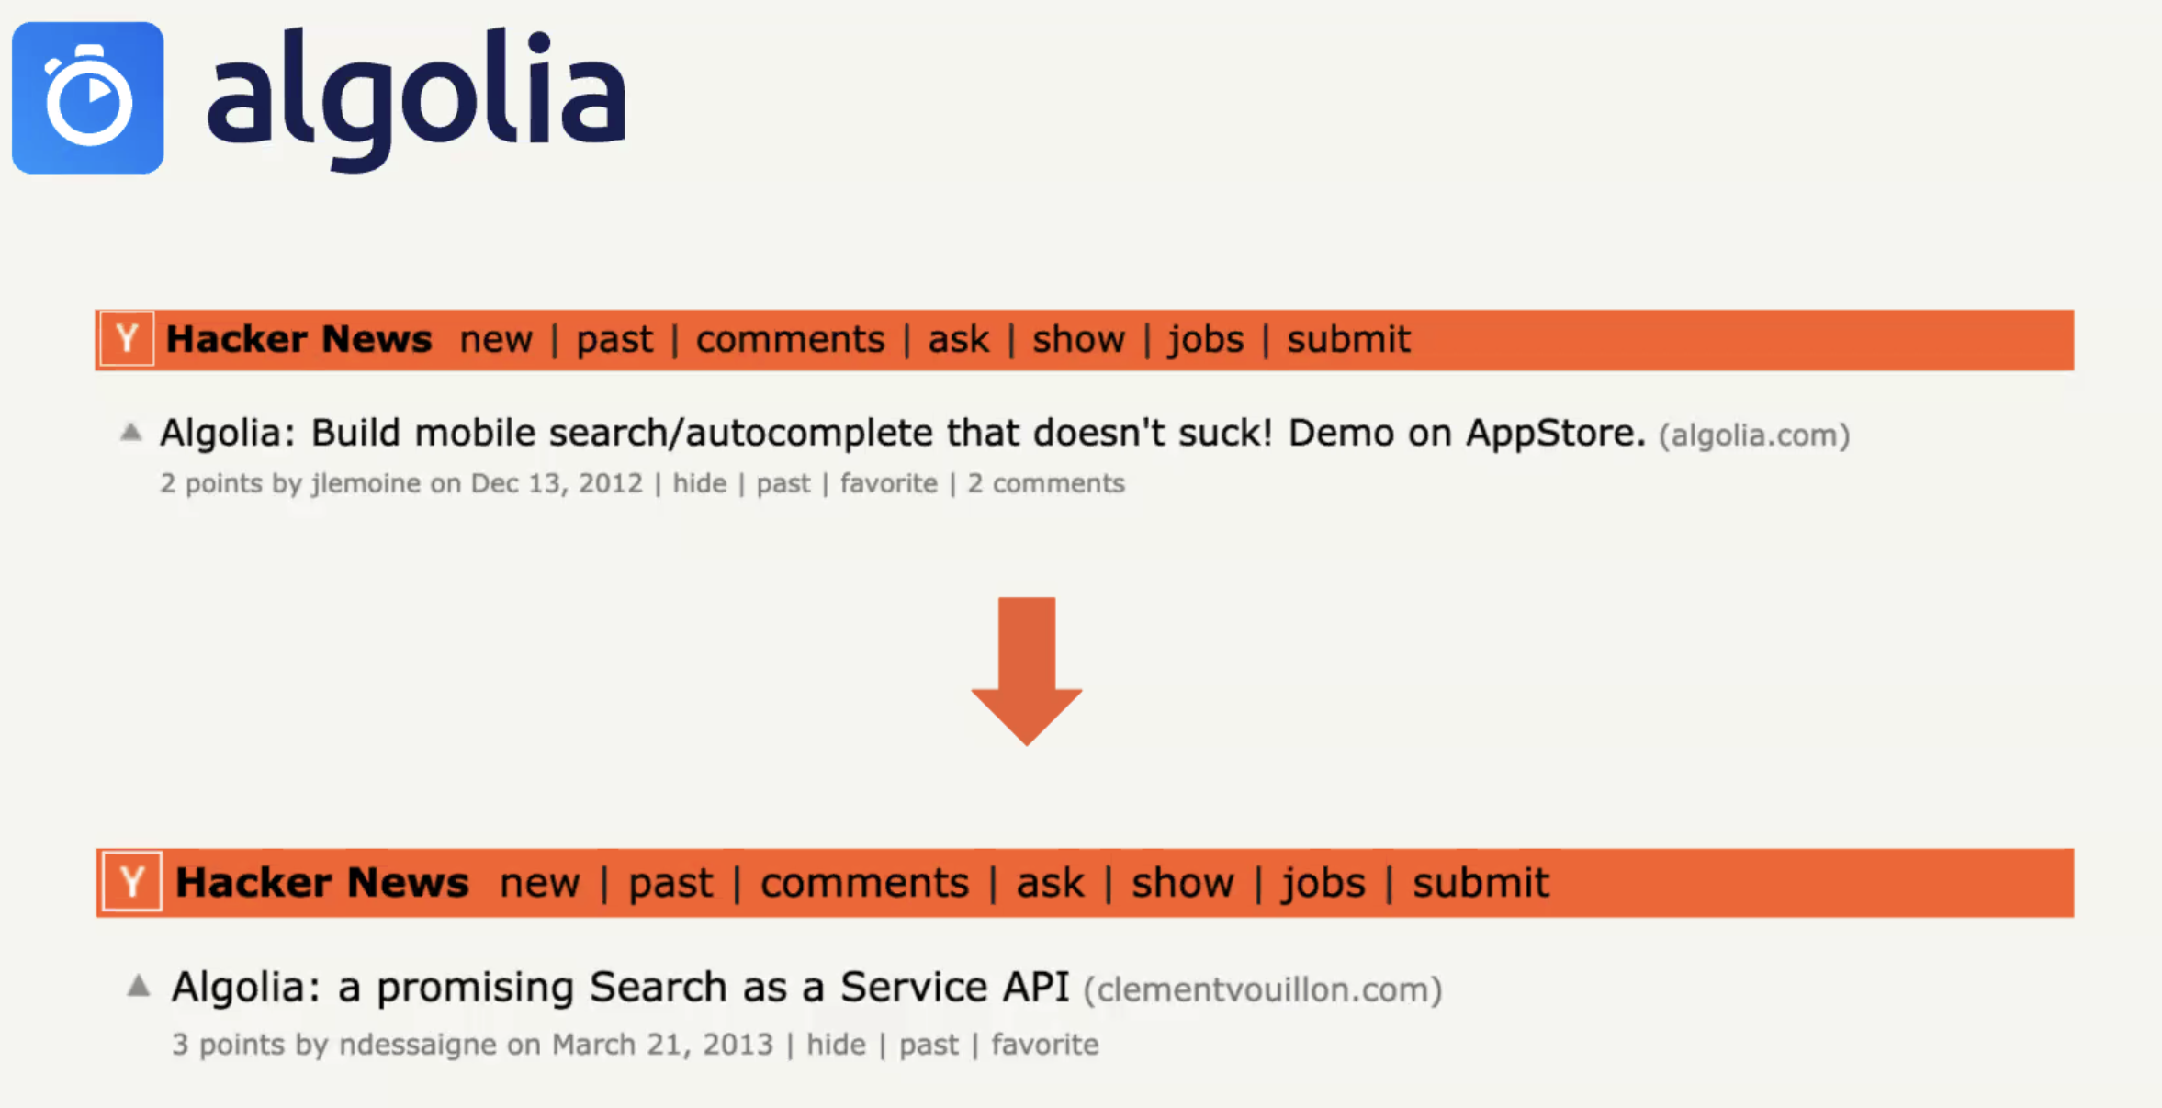The image size is (2162, 1108).
Task: Select "ask" in the lower Hacker News bar
Action: tap(1050, 883)
